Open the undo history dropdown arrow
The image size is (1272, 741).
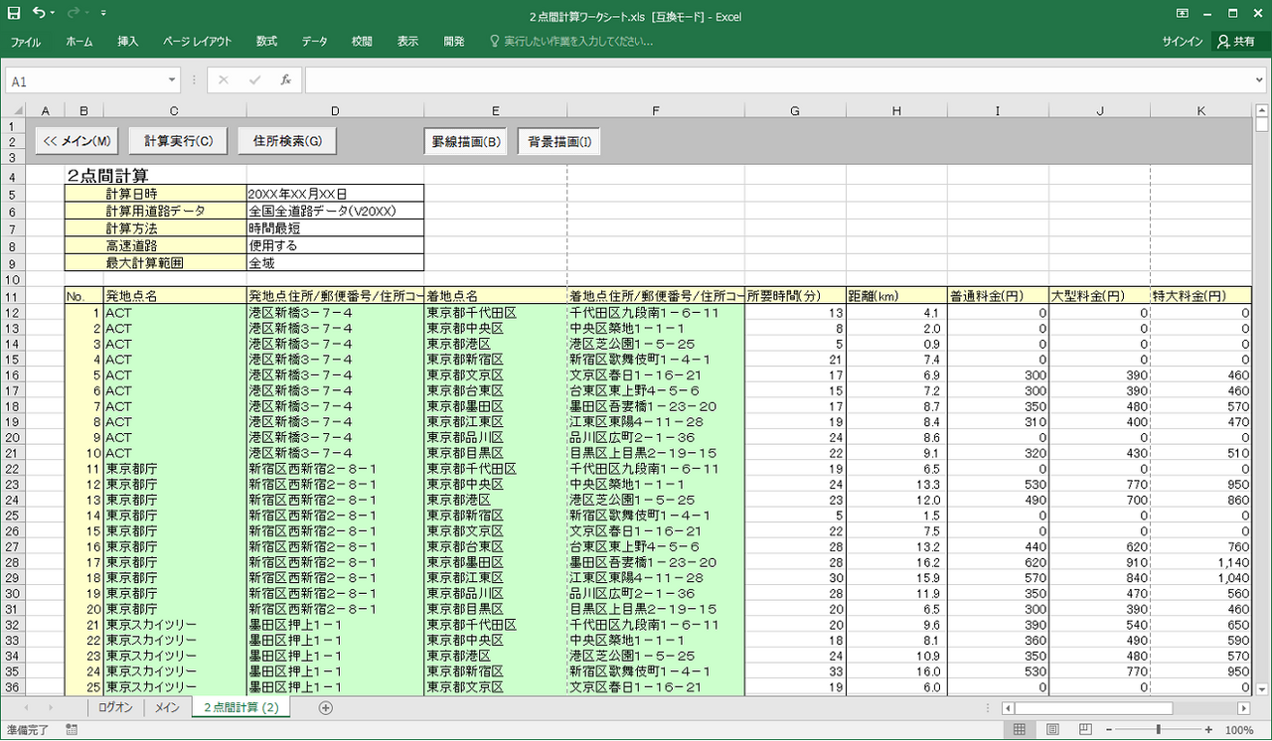click(53, 14)
